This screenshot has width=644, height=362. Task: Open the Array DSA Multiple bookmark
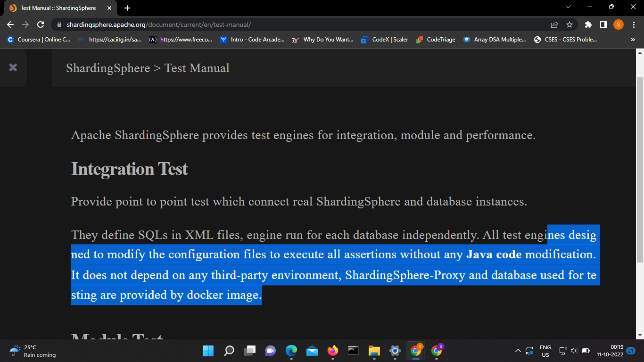495,40
